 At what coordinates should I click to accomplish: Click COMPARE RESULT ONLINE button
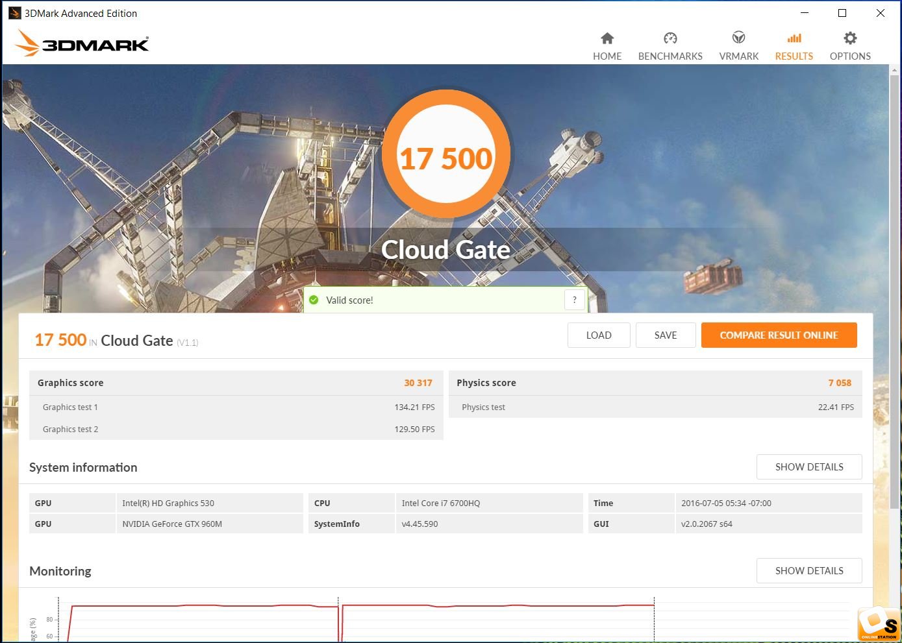click(x=779, y=335)
